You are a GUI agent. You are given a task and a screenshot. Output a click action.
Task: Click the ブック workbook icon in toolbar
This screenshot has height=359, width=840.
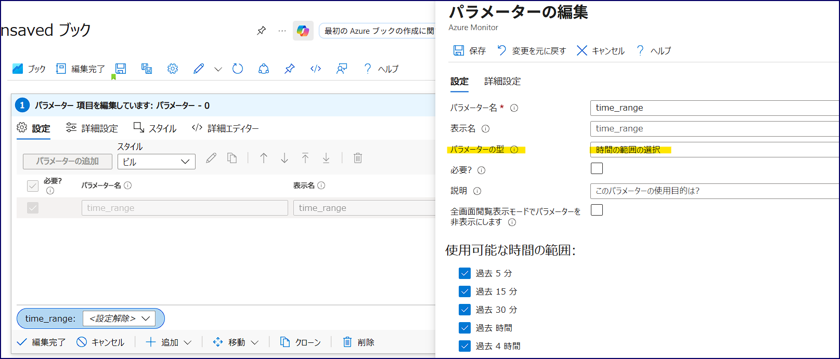tap(29, 69)
